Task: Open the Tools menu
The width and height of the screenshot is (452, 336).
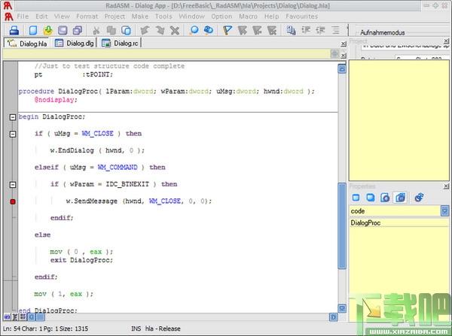Action: tap(163, 17)
